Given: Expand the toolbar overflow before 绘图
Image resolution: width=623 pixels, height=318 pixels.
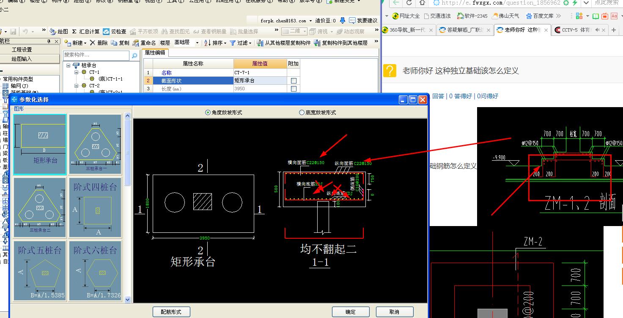Looking at the screenshot, I should tap(44, 31).
